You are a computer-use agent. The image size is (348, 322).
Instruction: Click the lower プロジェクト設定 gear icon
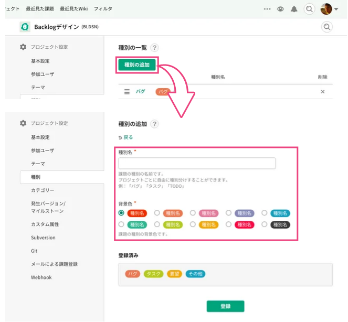pos(23,123)
